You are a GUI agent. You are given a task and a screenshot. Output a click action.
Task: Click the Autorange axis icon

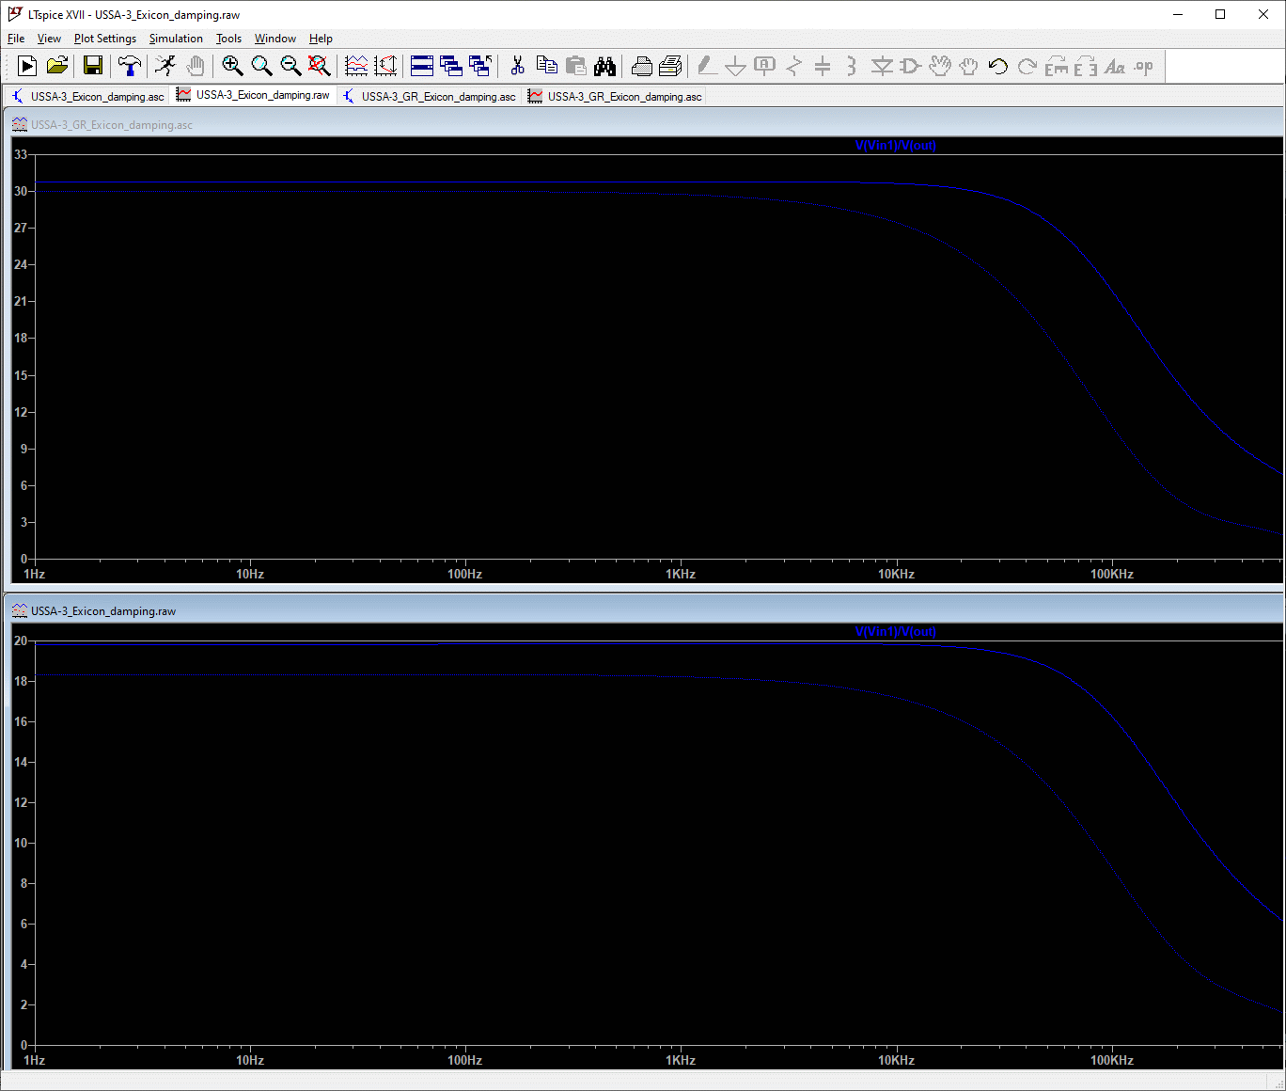[x=385, y=66]
